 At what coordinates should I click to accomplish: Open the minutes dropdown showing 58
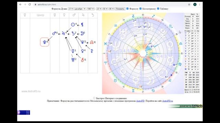[x=105, y=9]
